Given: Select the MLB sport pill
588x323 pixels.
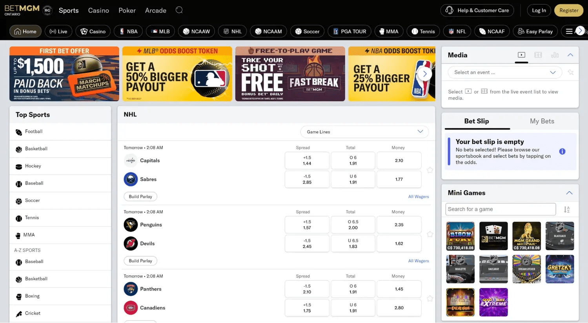Looking at the screenshot, I should (160, 31).
